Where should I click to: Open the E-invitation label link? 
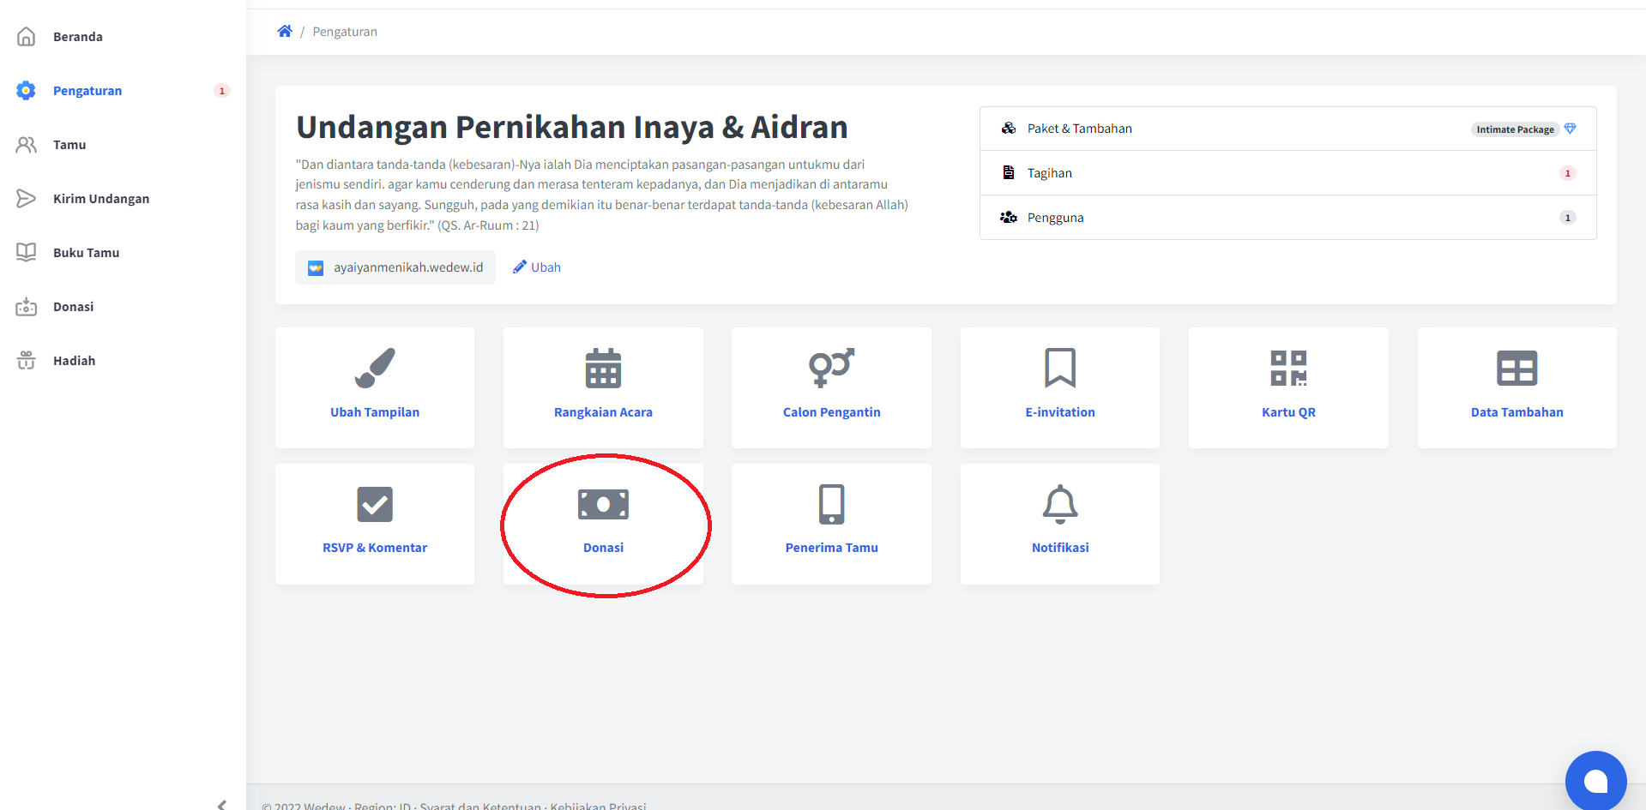click(1060, 412)
